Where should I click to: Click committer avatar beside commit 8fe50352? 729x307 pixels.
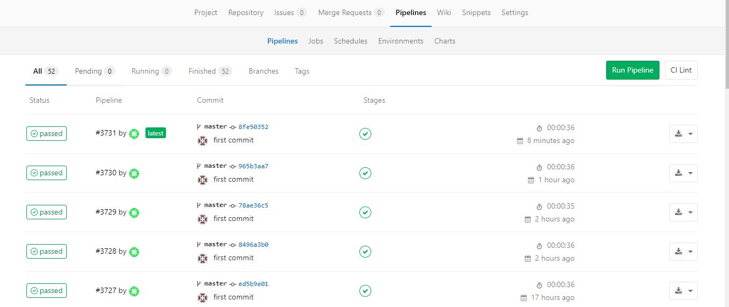[203, 141]
